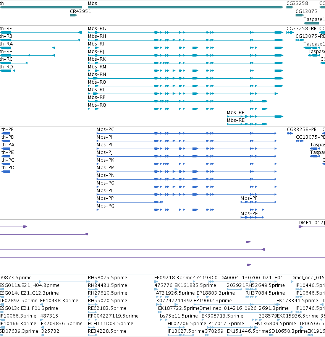
Task: Click the Mbs-PQ protein label
Action: [x=105, y=206]
